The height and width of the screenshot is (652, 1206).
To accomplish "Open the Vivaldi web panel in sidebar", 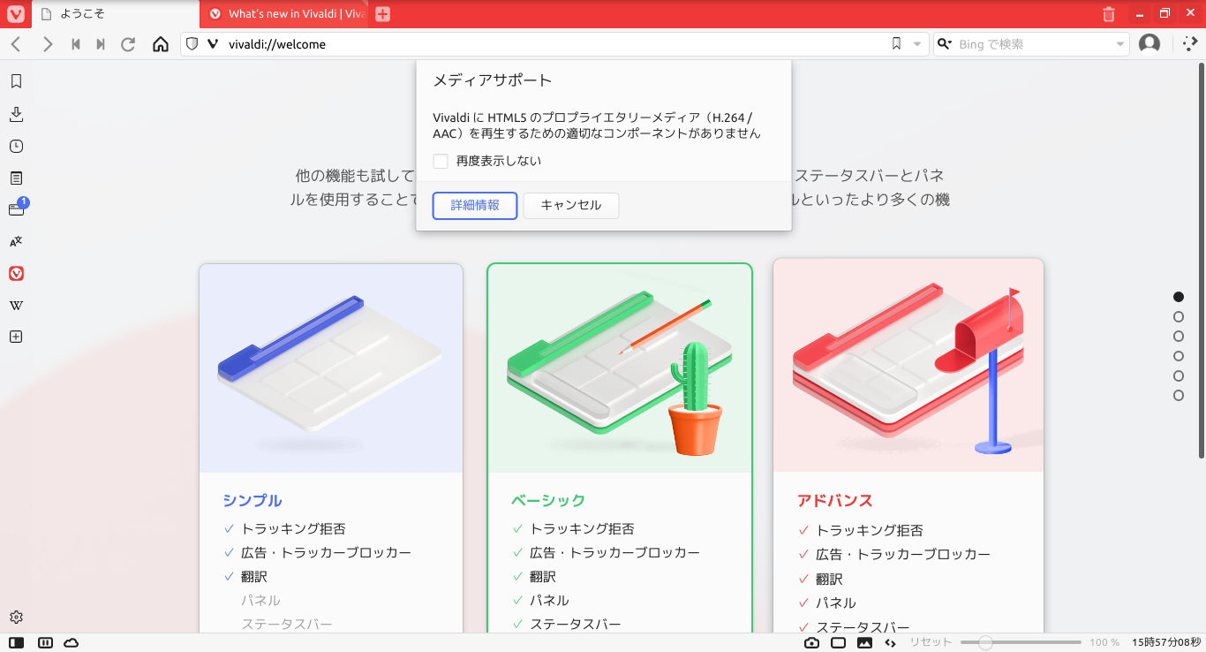I will click(x=16, y=274).
